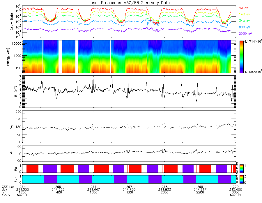The image size is (262, 203).
Task: Click the 'Phi' axis label
Action: (x=12, y=127)
